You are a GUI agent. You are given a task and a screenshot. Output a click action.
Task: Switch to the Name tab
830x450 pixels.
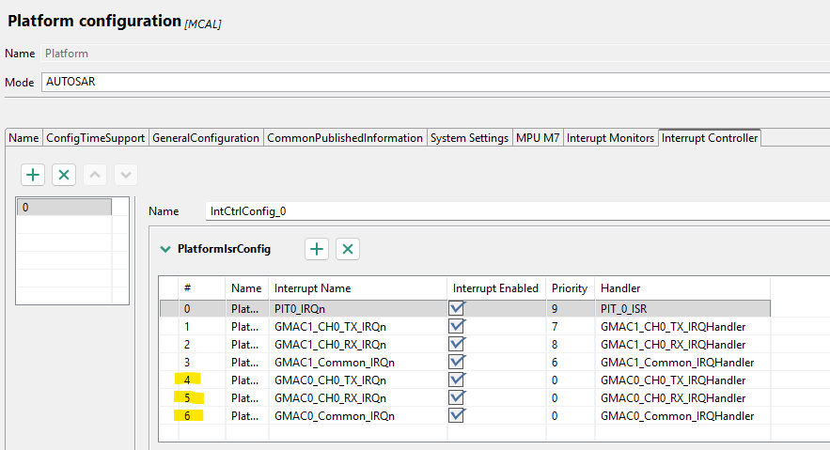[x=23, y=138]
